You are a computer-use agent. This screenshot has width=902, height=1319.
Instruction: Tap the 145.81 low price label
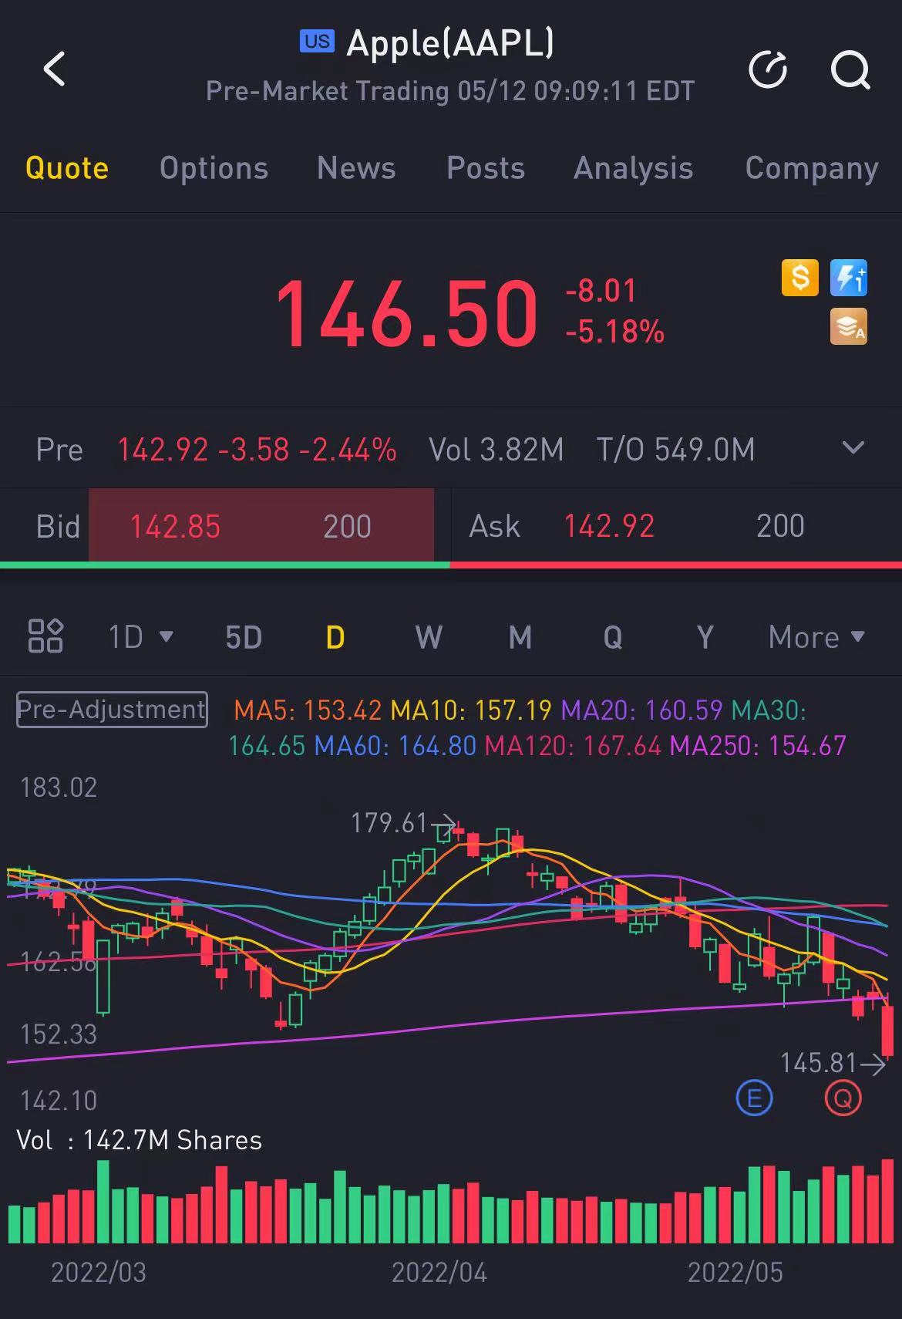[x=819, y=1063]
